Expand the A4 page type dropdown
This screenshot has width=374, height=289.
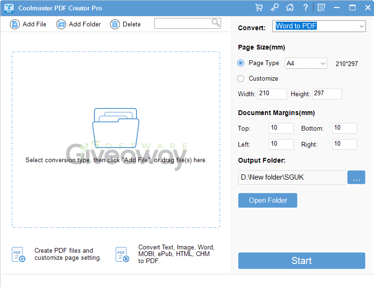click(x=306, y=63)
